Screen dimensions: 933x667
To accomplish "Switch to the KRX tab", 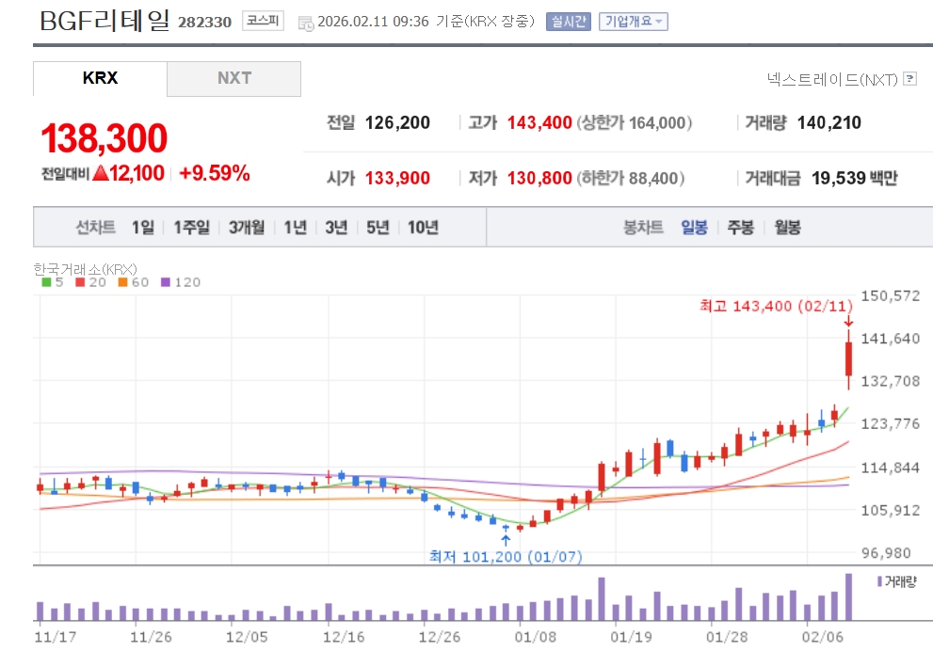I will (100, 78).
